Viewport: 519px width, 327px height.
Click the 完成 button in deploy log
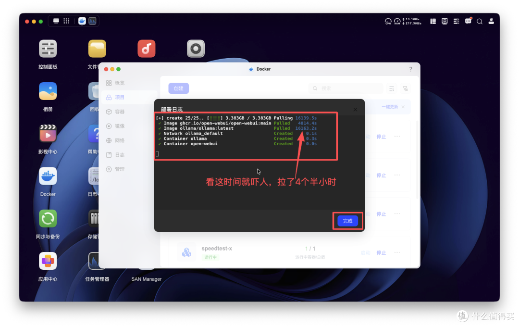coord(347,221)
